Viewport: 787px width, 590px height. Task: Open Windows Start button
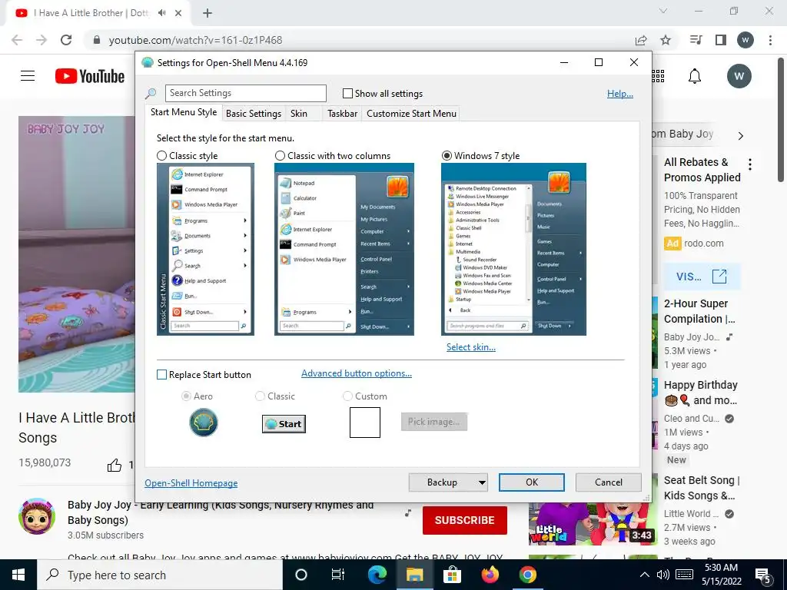coord(18,575)
